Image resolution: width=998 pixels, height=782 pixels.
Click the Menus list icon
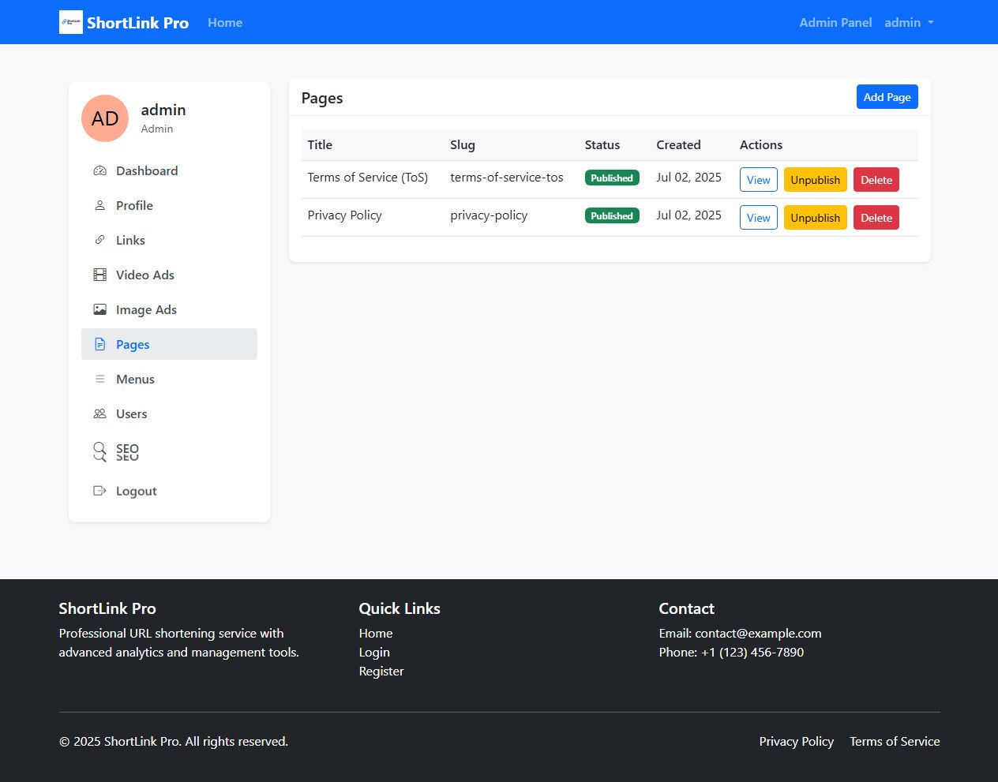click(99, 379)
